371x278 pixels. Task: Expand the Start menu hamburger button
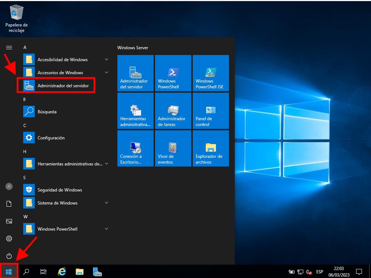9,47
